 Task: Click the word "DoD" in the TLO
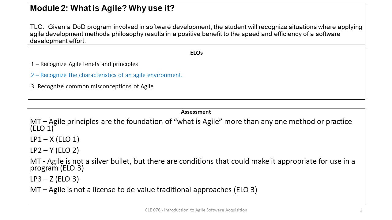(x=79, y=27)
